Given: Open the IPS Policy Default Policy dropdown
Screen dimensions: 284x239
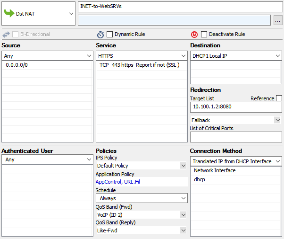Looking at the screenshot, I should (x=183, y=166).
